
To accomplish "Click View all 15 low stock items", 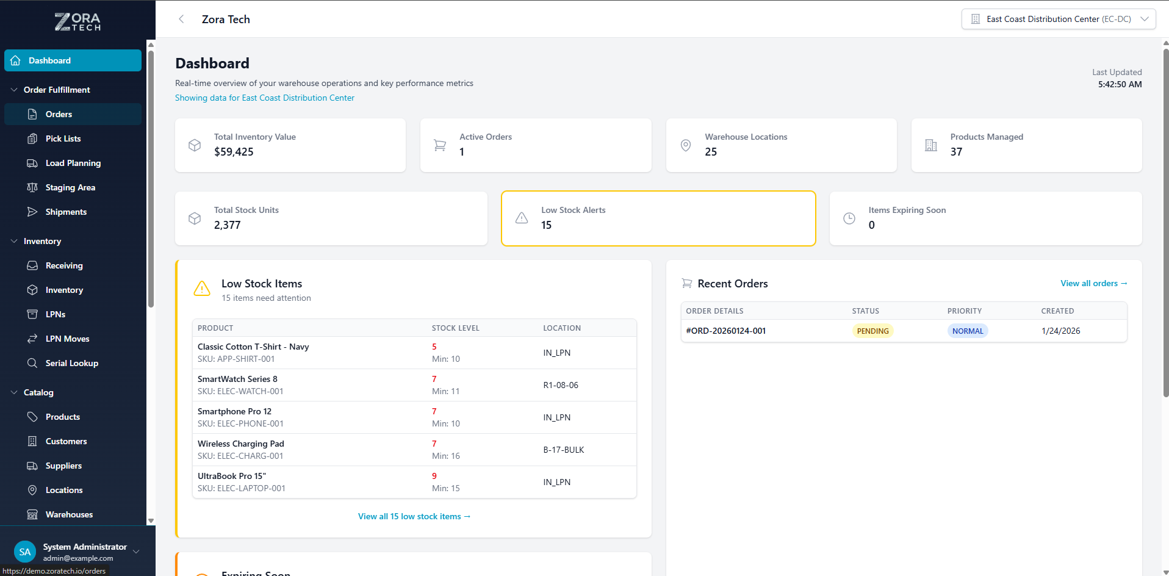I will (x=414, y=516).
